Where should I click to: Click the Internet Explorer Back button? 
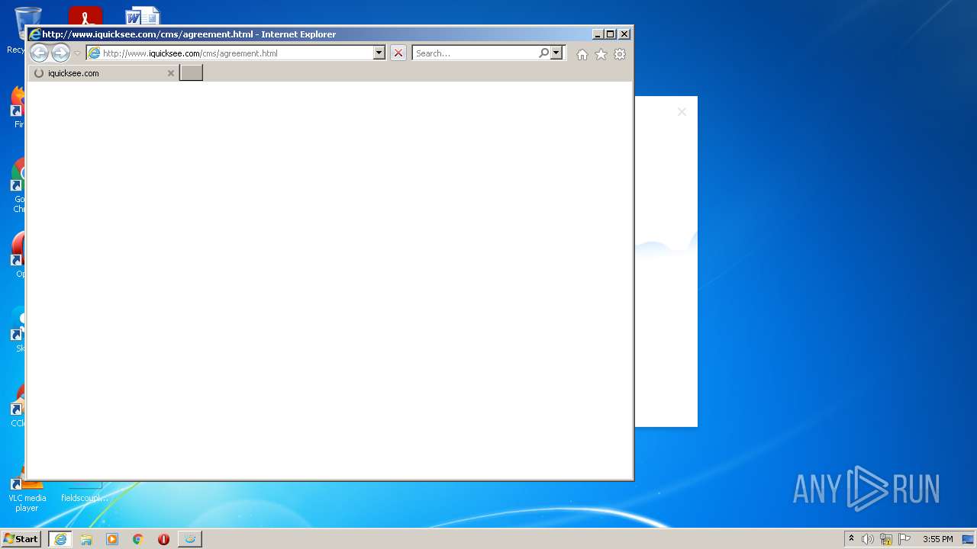point(39,53)
